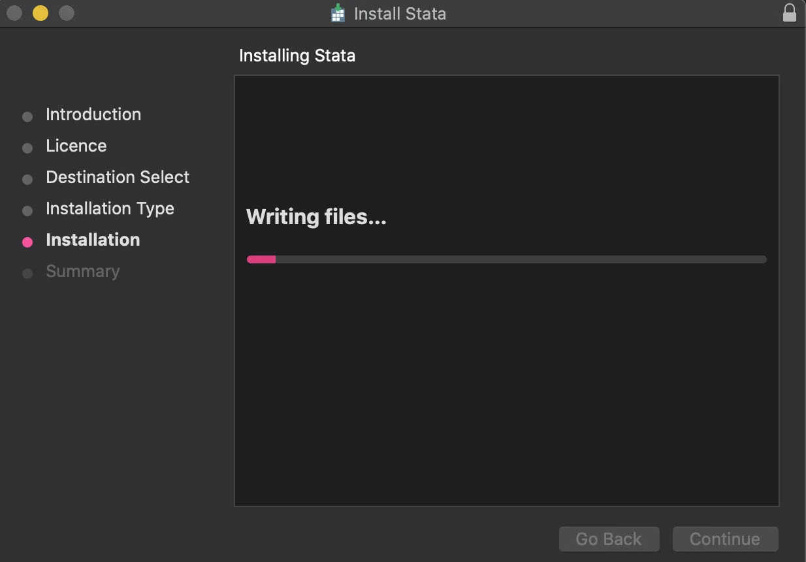Click the bullet next to Introduction
The image size is (806, 562).
27,116
